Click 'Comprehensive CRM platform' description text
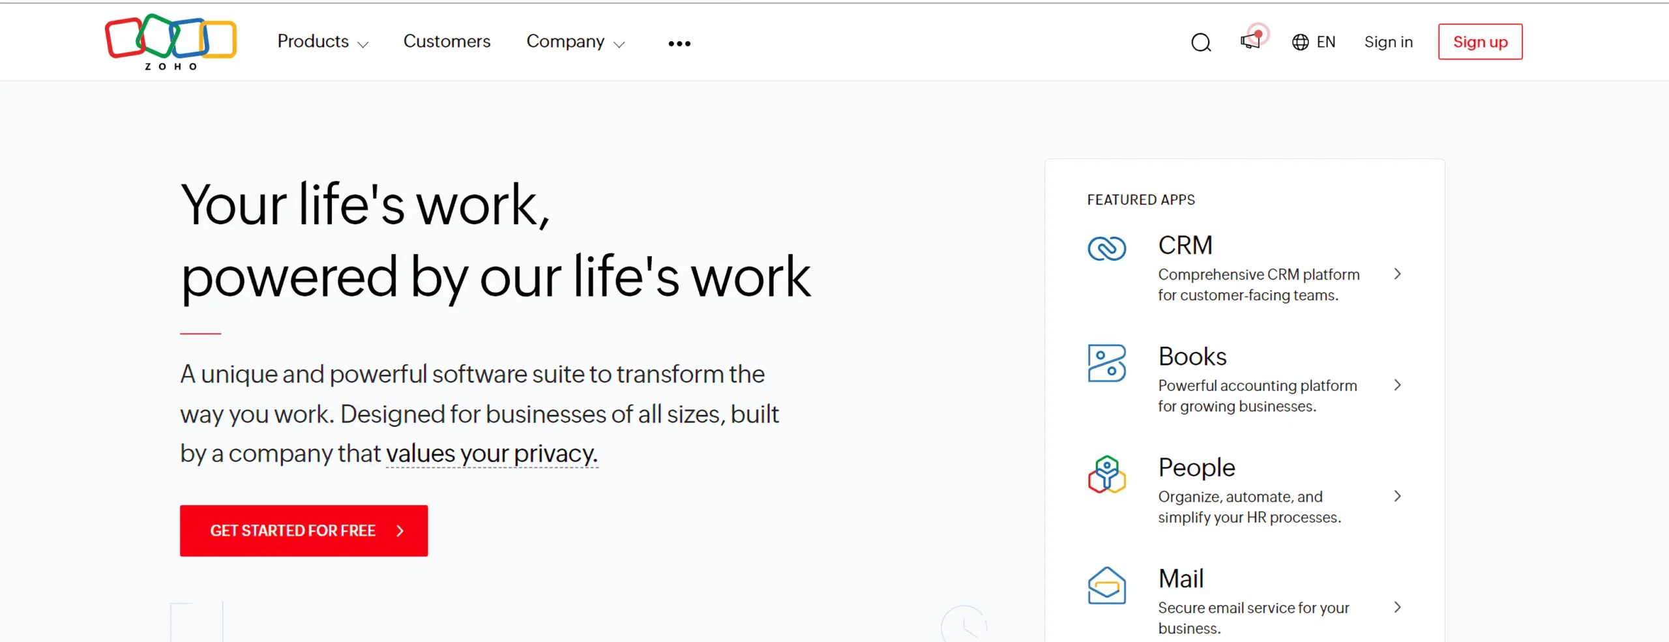This screenshot has width=1669, height=642. click(x=1258, y=285)
